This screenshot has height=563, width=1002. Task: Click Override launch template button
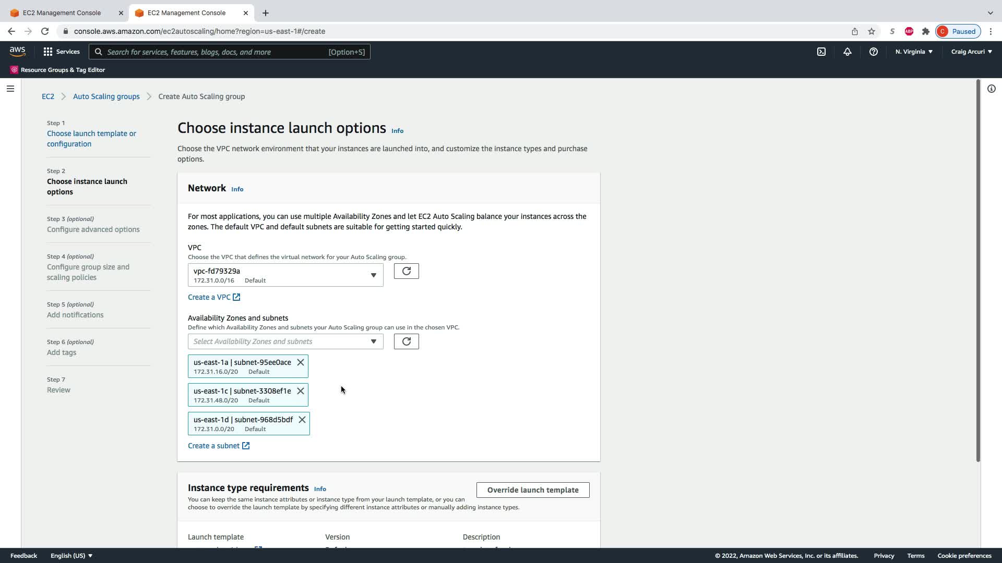(x=532, y=490)
